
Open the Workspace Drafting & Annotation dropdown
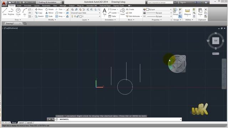pos(50,2)
